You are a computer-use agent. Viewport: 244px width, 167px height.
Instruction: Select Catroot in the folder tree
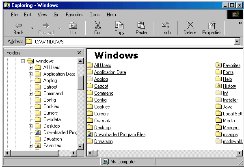(x=50, y=87)
